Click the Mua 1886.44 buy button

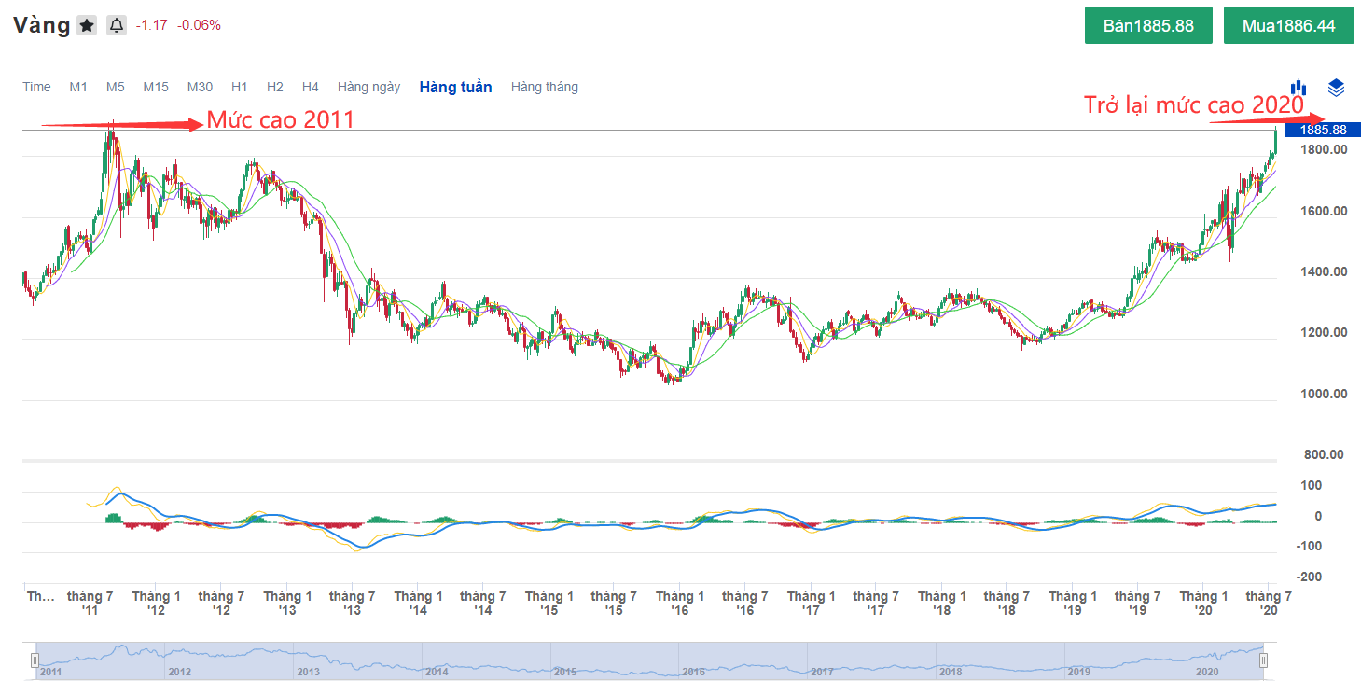tap(1288, 25)
